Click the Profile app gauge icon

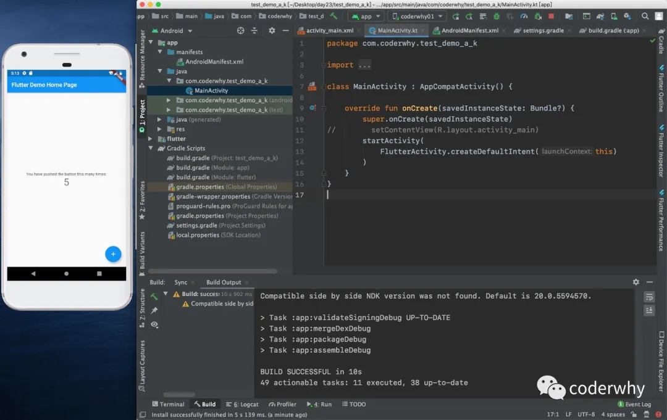click(524, 16)
